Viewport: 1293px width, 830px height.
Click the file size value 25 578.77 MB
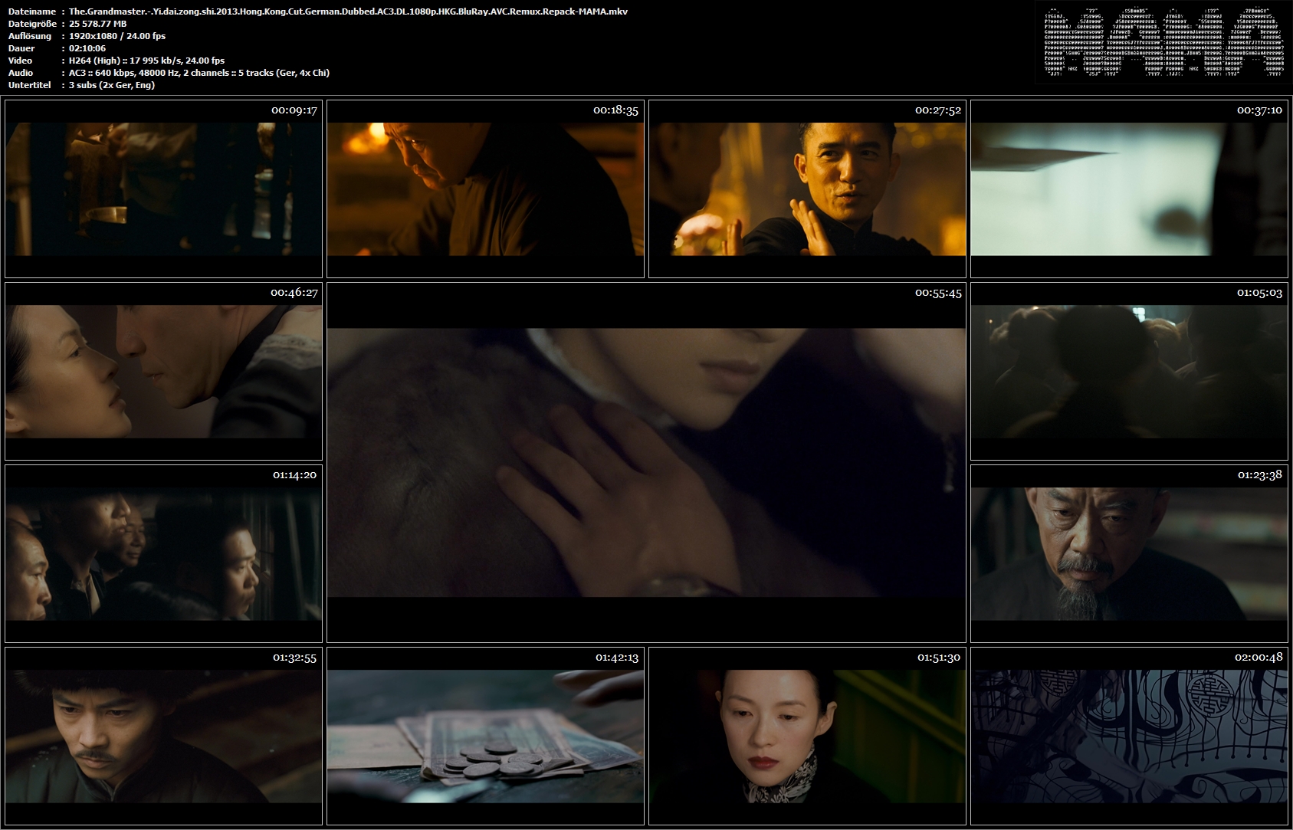(97, 24)
